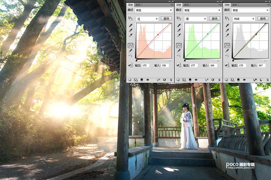Switch Green panel to expanded view
This screenshot has height=180, width=271.
(184, 80)
